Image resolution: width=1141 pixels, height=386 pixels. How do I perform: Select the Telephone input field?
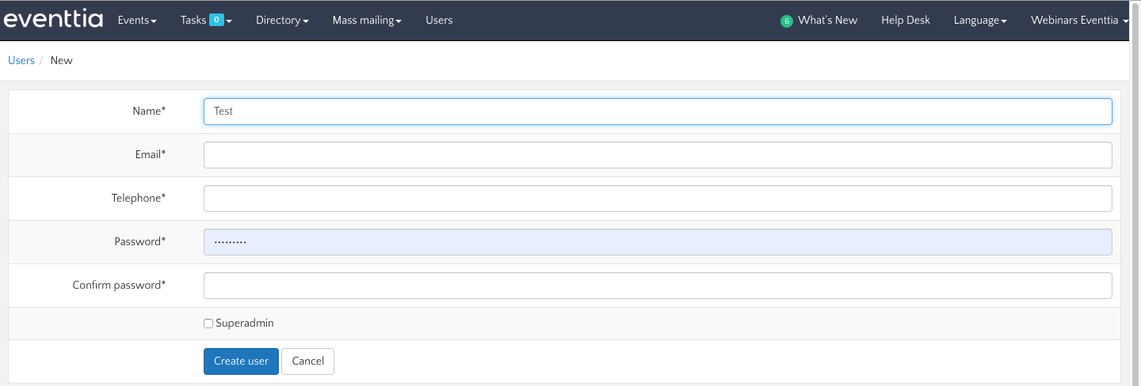pyautogui.click(x=657, y=199)
